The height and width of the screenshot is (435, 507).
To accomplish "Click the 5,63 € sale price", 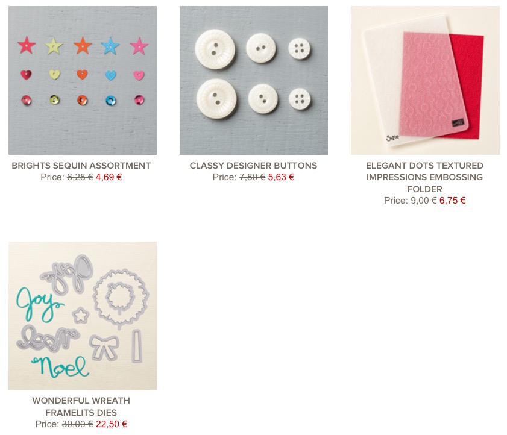I will [281, 177].
